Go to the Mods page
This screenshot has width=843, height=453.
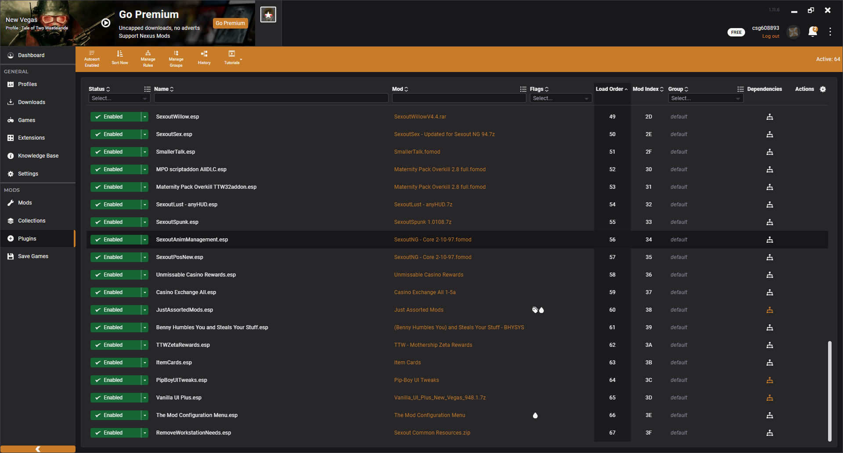[38, 203]
